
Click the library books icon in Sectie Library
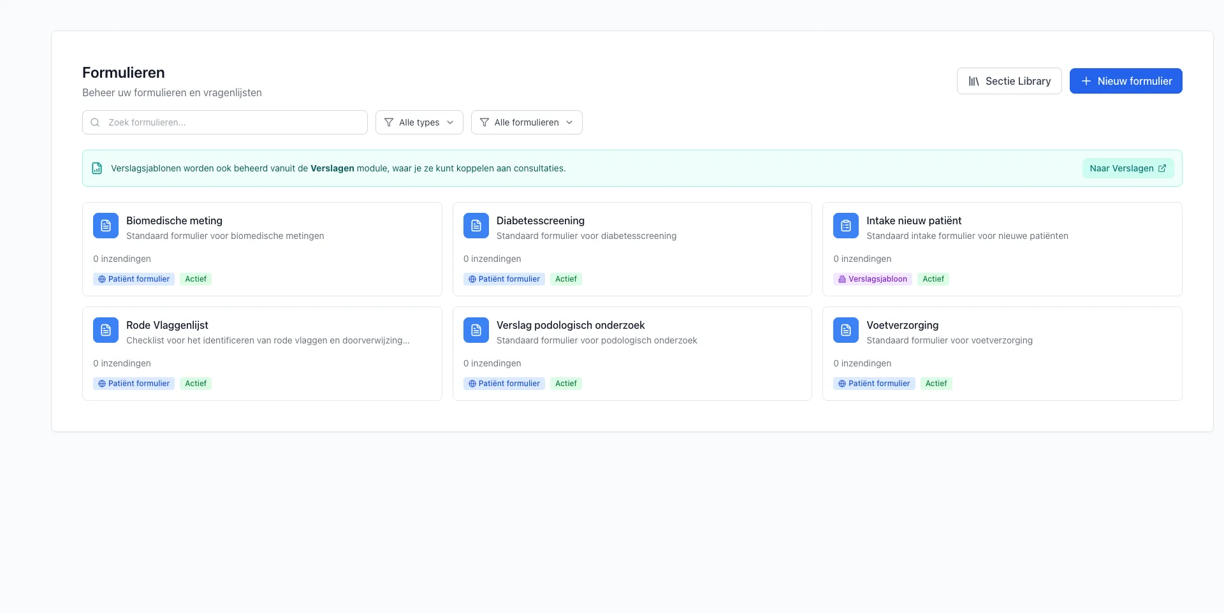(974, 81)
